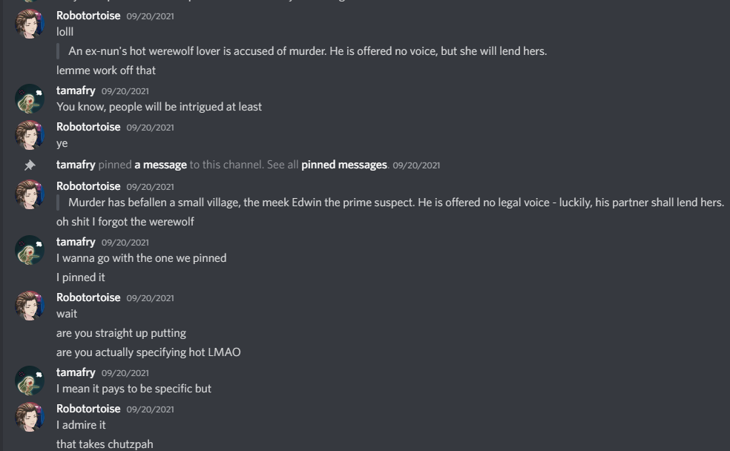Click the "are you actually specifying hot LMAO" message
Image resolution: width=730 pixels, height=451 pixels.
pyautogui.click(x=148, y=352)
